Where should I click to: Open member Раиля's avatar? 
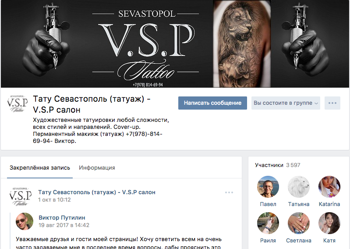point(268,223)
